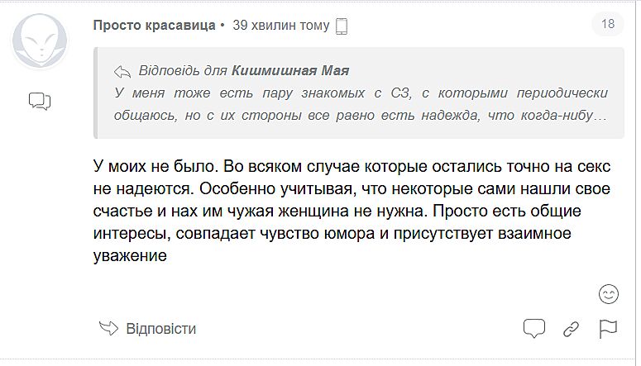Click the mobile device icon by the timestamp

click(x=342, y=26)
